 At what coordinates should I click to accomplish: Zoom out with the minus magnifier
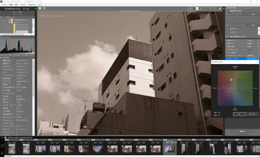pos(215,8)
